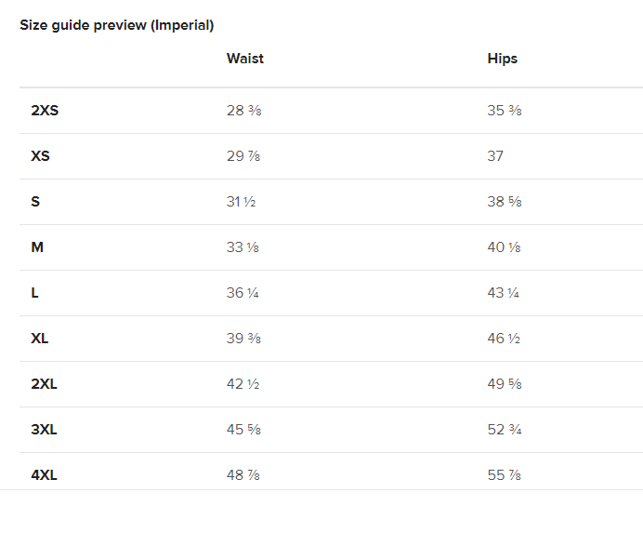Select the 3XL size row label
Viewport: 643px width, 546px height.
tap(44, 430)
